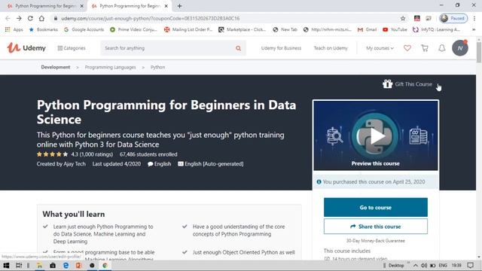Open File Explorer on taskbar
Screen dimensions: 482x271
tap(40, 266)
